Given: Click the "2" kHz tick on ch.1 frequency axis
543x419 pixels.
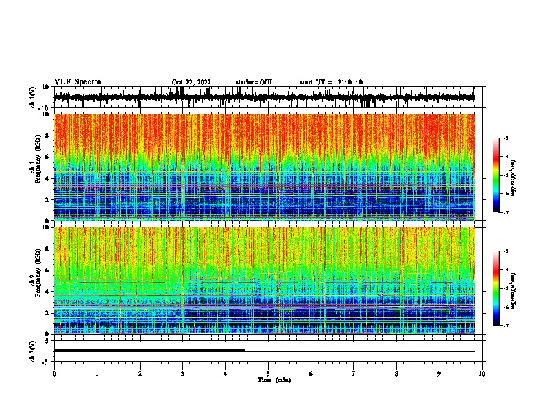Looking at the screenshot, I should point(48,199).
